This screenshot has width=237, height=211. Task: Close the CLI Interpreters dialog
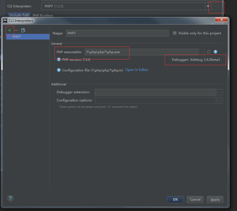tap(221, 19)
